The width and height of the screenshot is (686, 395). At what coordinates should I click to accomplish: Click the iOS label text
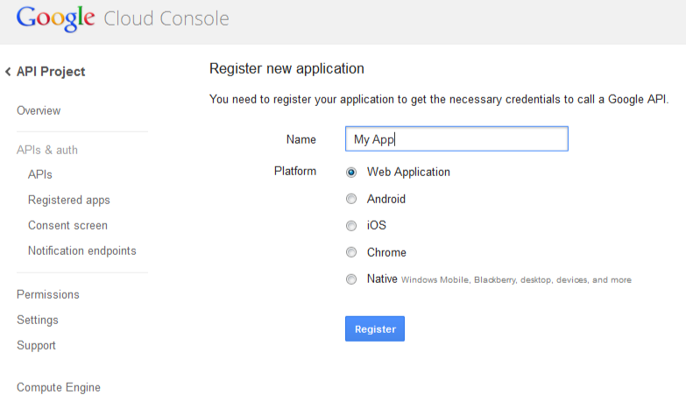click(377, 225)
